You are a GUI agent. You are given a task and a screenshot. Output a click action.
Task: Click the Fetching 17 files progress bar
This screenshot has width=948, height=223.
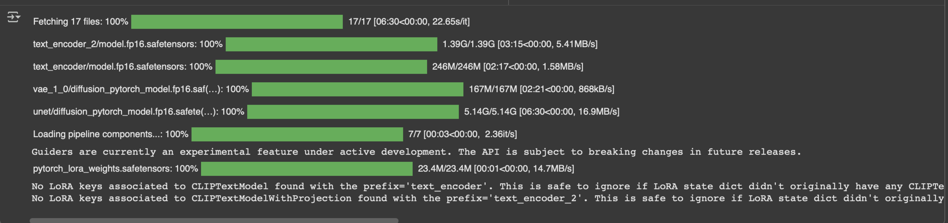pyautogui.click(x=237, y=22)
